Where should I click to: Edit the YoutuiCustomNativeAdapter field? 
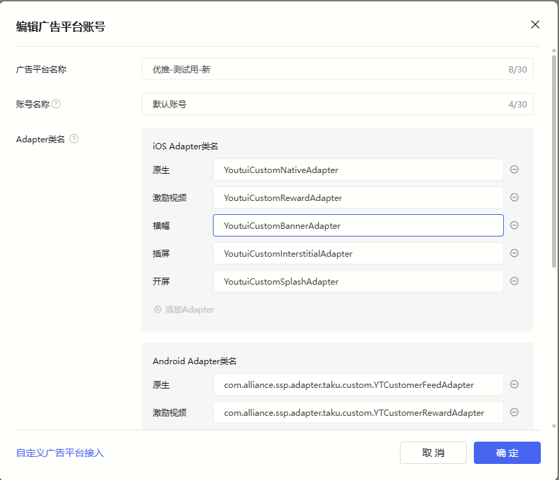358,170
